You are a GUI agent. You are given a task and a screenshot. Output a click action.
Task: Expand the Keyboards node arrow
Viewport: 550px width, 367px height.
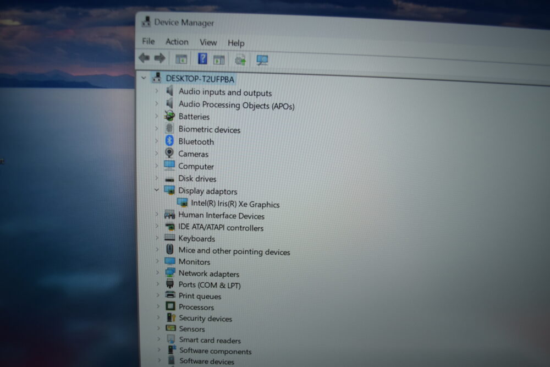pyautogui.click(x=157, y=238)
